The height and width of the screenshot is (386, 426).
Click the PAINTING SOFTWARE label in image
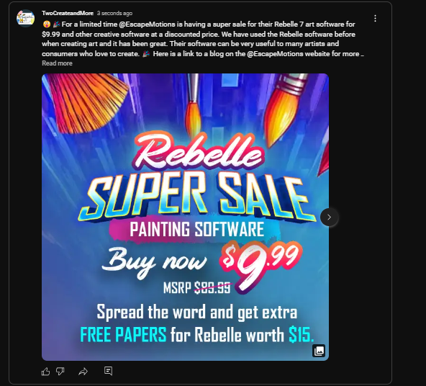click(x=196, y=229)
